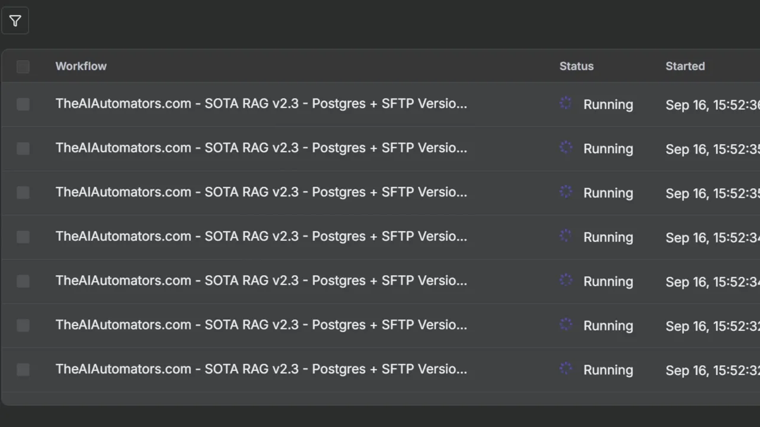Screen dimensions: 760x427
Task: Tick the checkbox of the first workflow row
Action: [23, 104]
